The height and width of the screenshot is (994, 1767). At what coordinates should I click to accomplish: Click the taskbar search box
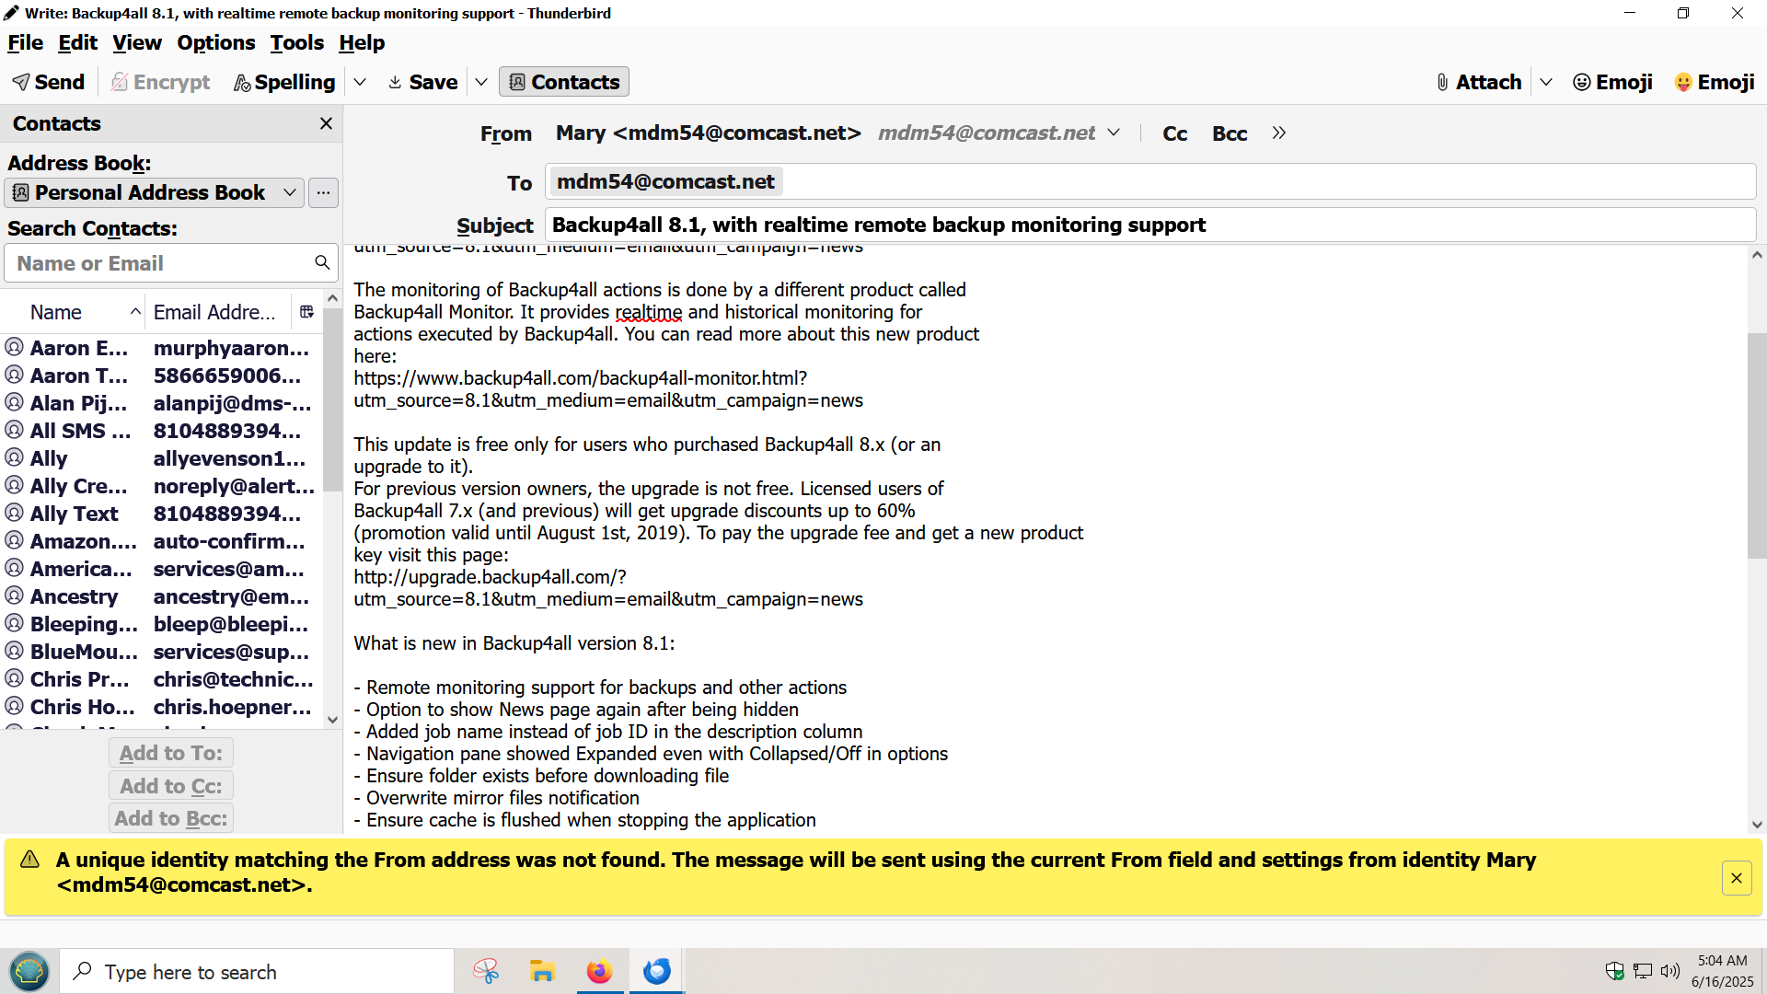pos(258,971)
